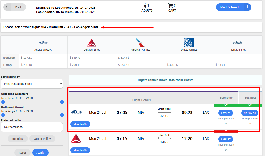This screenshot has height=156, width=265.
Task: Select United 1 stop price $326.66
Action: coord(172,65)
